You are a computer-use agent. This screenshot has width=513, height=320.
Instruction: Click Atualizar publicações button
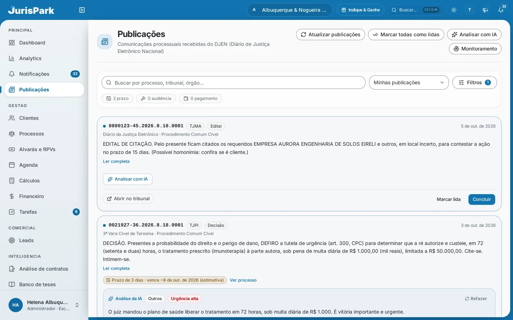pos(331,34)
